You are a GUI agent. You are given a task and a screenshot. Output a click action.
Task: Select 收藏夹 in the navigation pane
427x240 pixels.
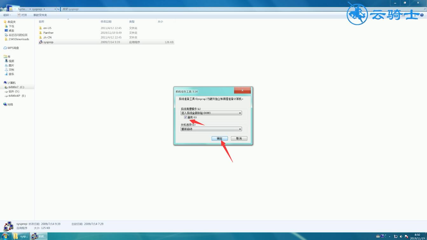tap(11, 22)
